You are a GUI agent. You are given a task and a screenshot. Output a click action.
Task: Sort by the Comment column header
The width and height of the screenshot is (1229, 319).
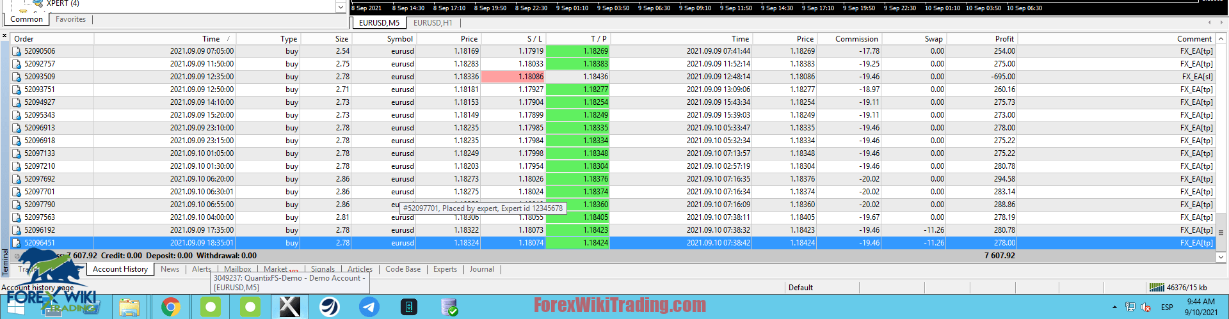[x=1116, y=39]
